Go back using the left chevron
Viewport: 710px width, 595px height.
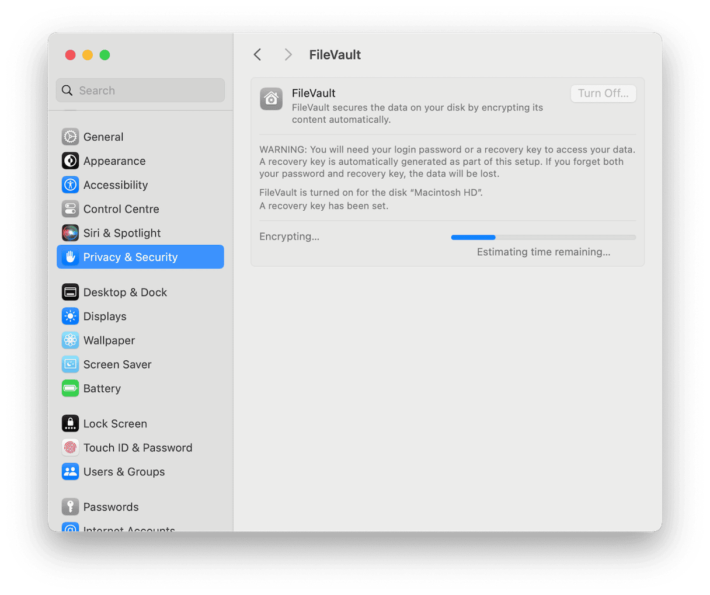[x=257, y=55]
